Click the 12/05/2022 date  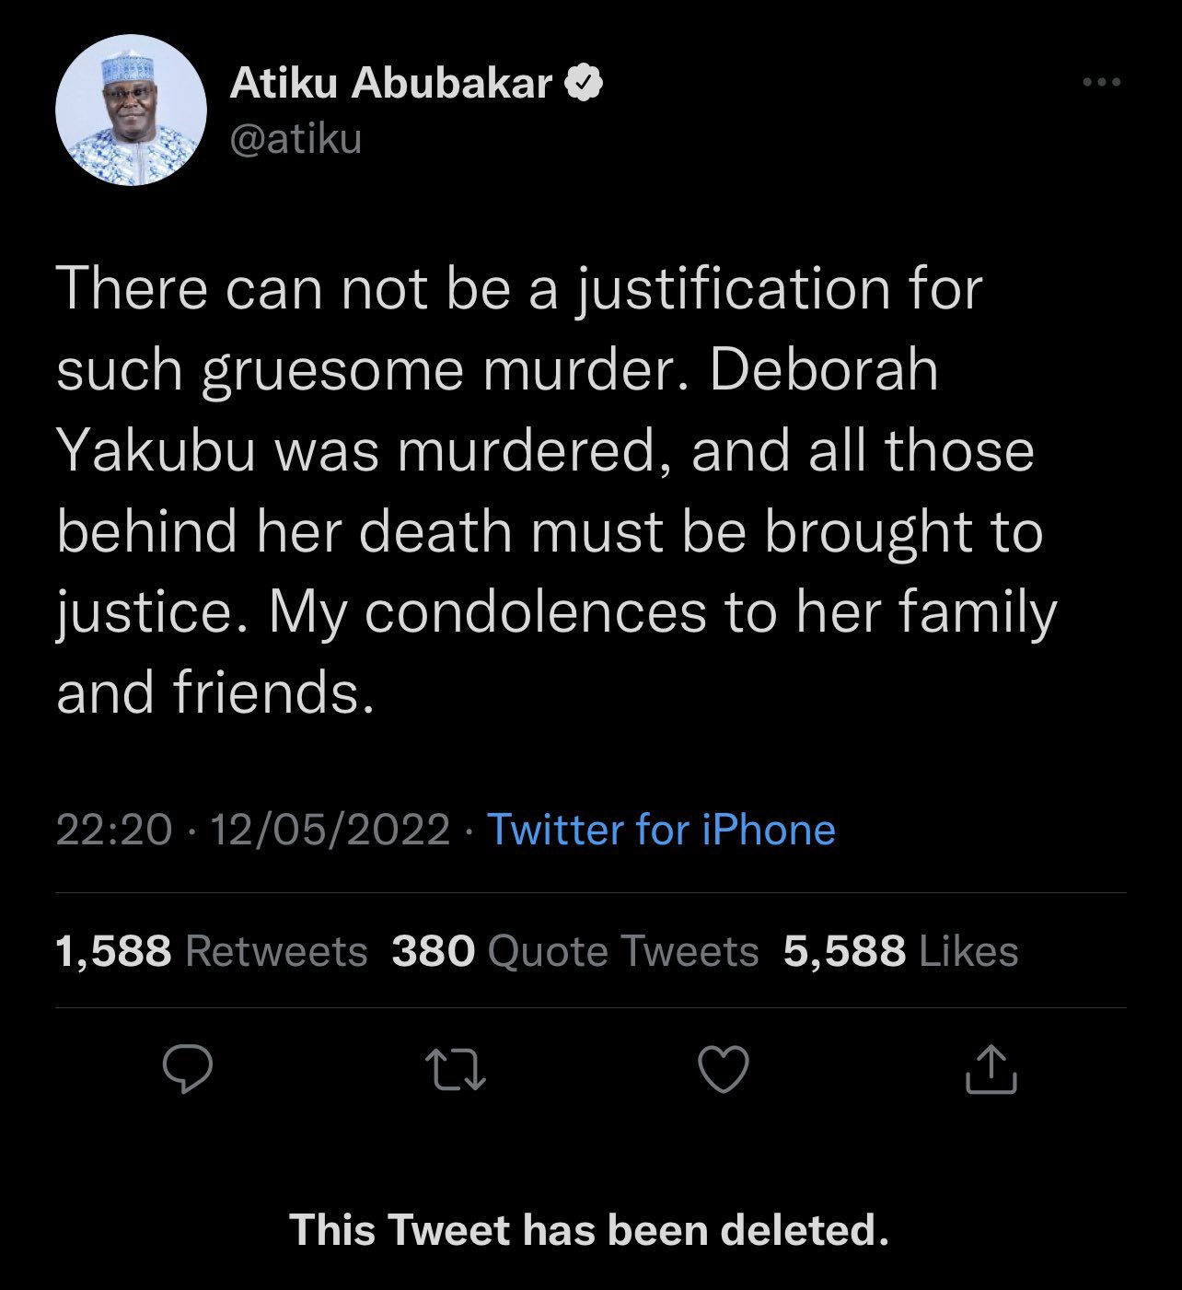(x=330, y=830)
